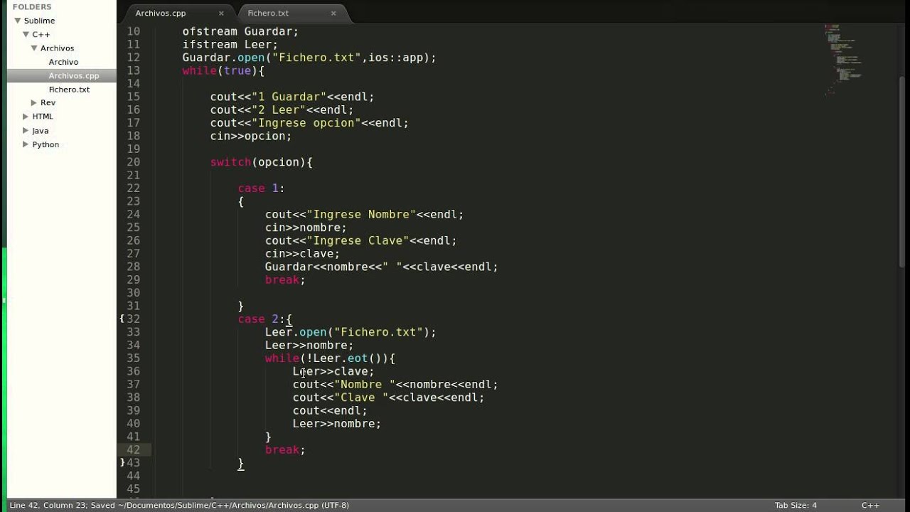Click line number 13 in gutter
910x512 pixels.
pos(133,70)
